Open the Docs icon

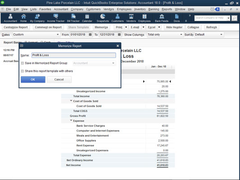tap(177, 18)
